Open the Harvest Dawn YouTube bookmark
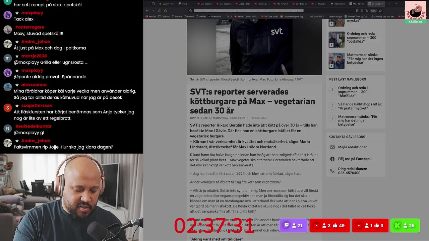 (246, 16)
